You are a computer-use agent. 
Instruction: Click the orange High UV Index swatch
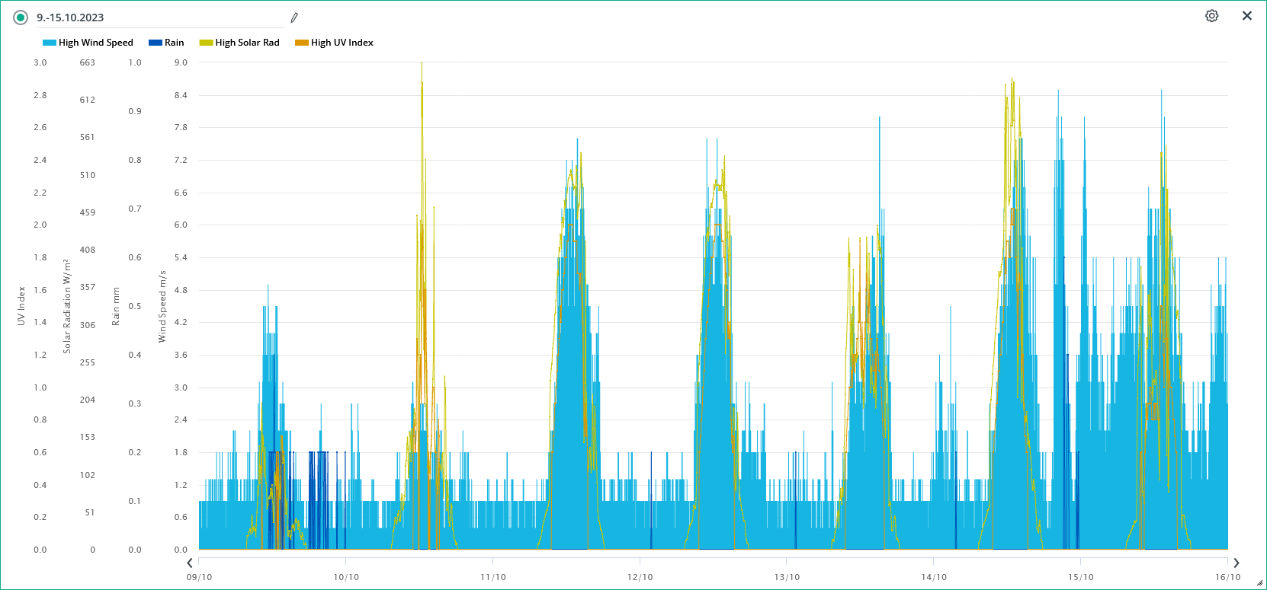point(302,43)
